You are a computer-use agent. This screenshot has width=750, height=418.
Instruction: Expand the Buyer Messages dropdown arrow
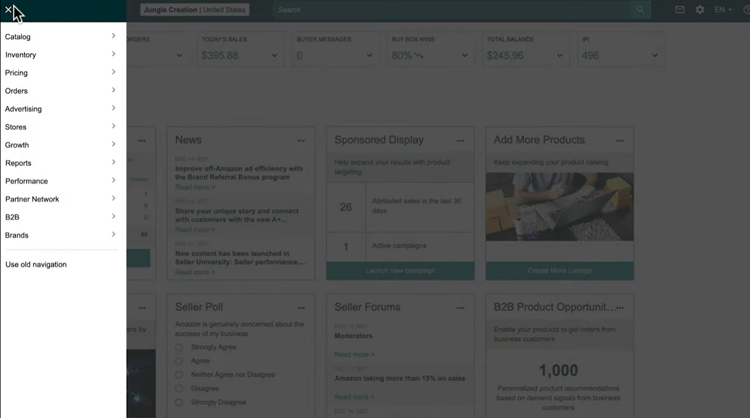pos(369,56)
